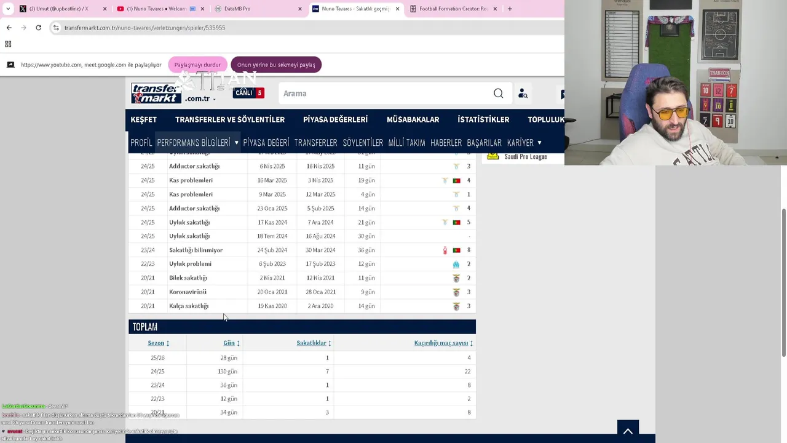Go to PİYASA DEĞERİ player tab
This screenshot has height=443, width=787.
[x=266, y=143]
